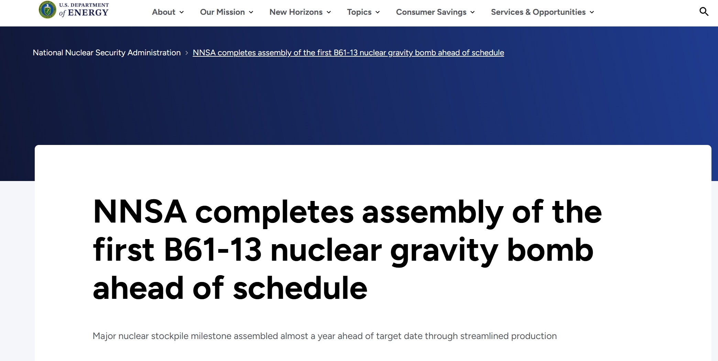Click the article headline about B61-13
Screen dimensions: 718x361
click(x=347, y=250)
